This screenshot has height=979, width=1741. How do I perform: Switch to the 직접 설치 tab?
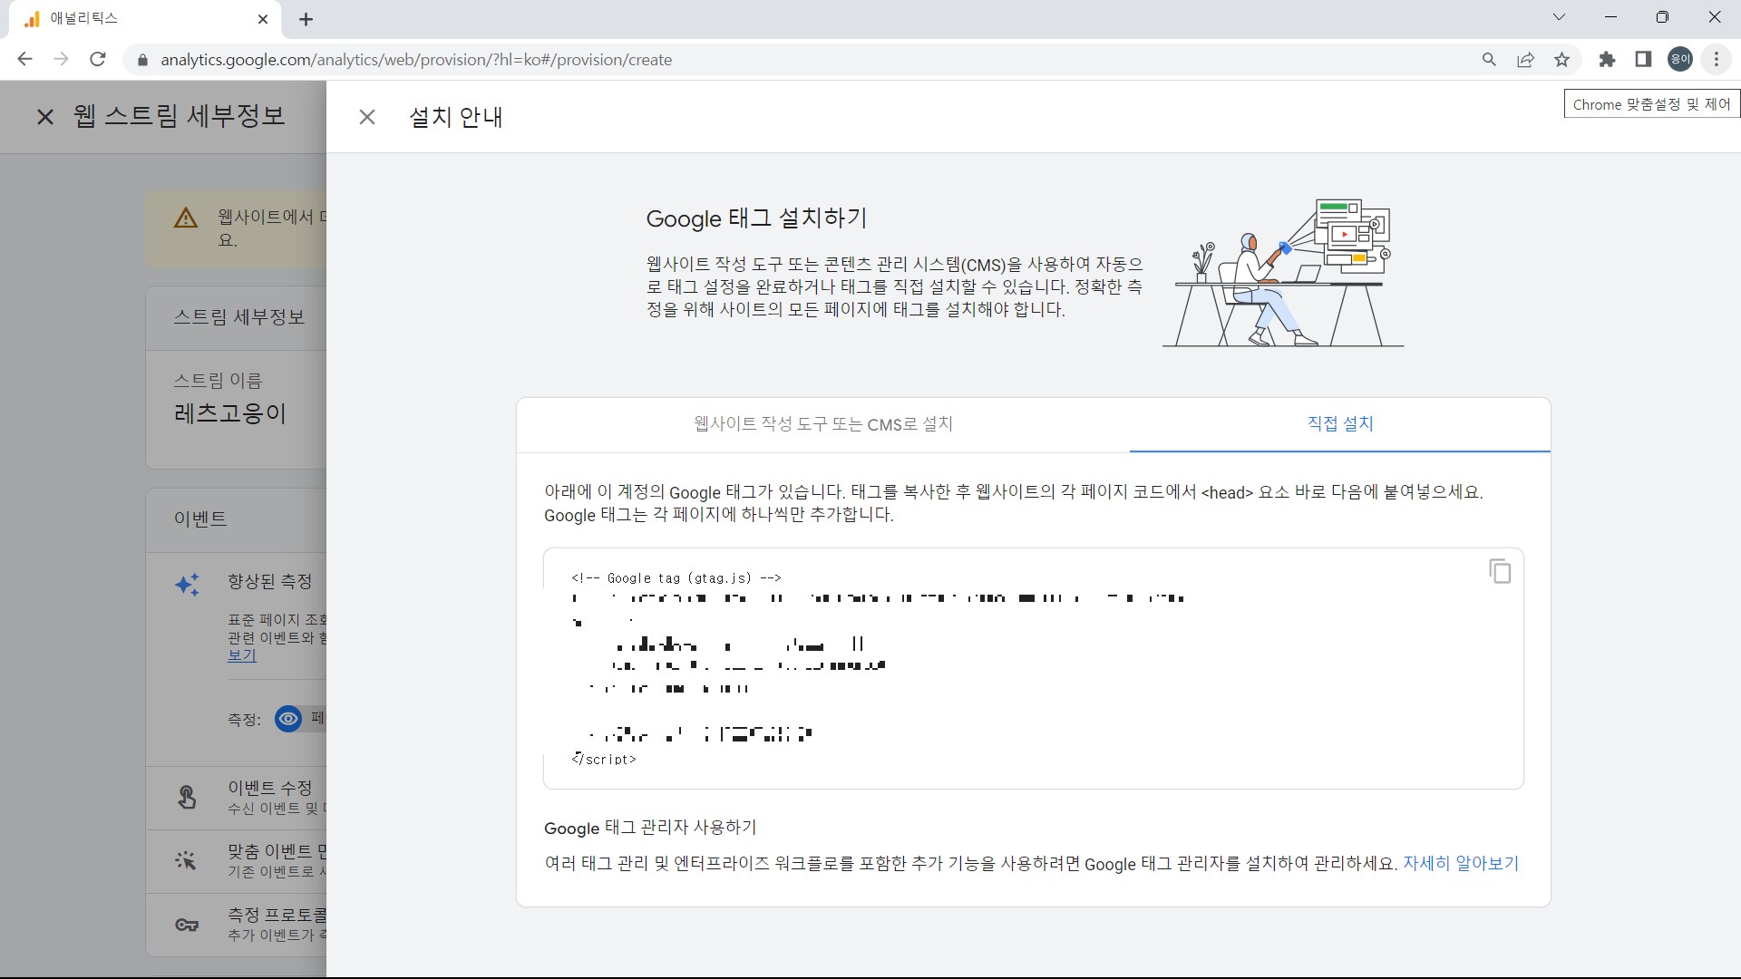(1339, 423)
